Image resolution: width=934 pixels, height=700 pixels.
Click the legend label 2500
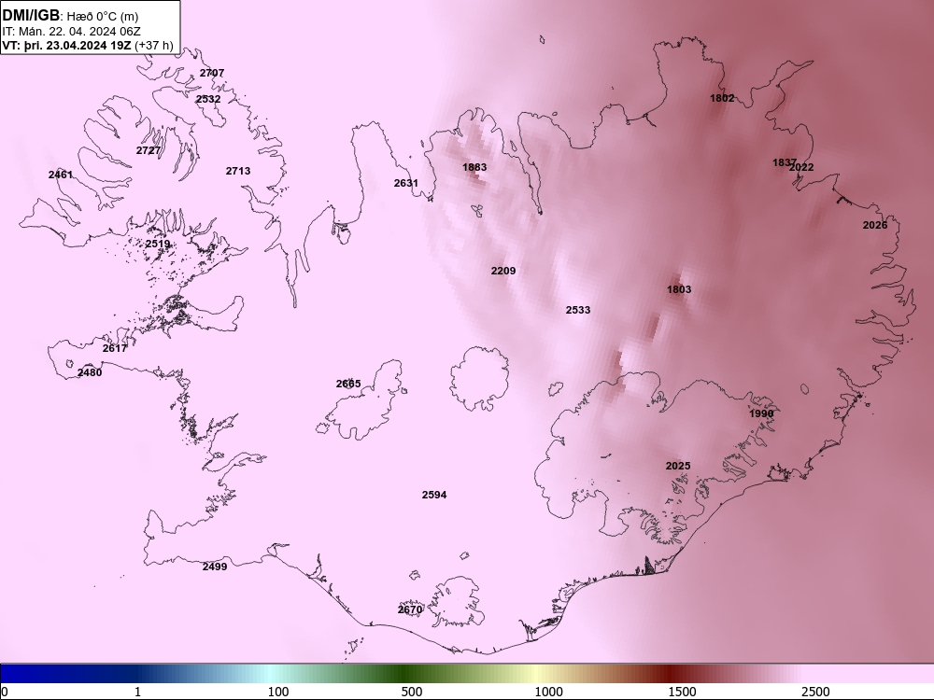pos(815,693)
